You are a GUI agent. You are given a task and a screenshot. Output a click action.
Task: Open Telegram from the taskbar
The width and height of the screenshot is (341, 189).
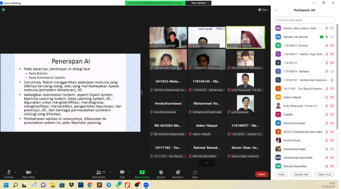[x=109, y=185]
